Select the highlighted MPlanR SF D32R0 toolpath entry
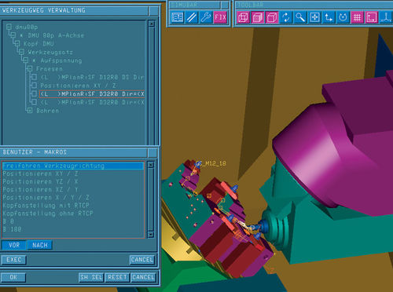The height and width of the screenshot is (292, 393). (x=92, y=94)
